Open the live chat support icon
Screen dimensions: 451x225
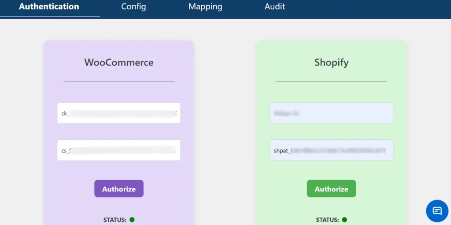pyautogui.click(x=437, y=210)
